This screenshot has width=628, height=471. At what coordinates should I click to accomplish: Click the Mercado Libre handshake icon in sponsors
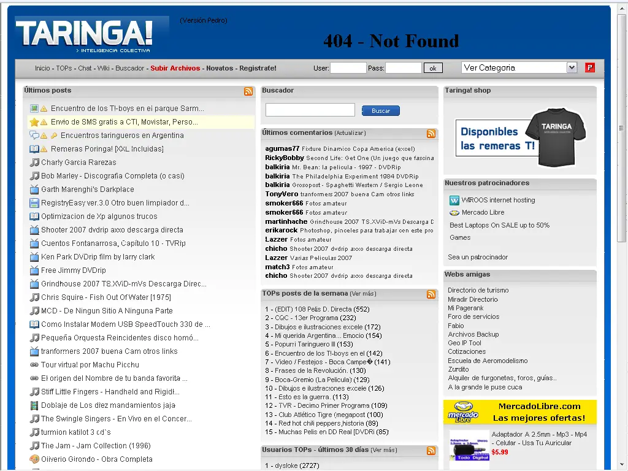(454, 213)
